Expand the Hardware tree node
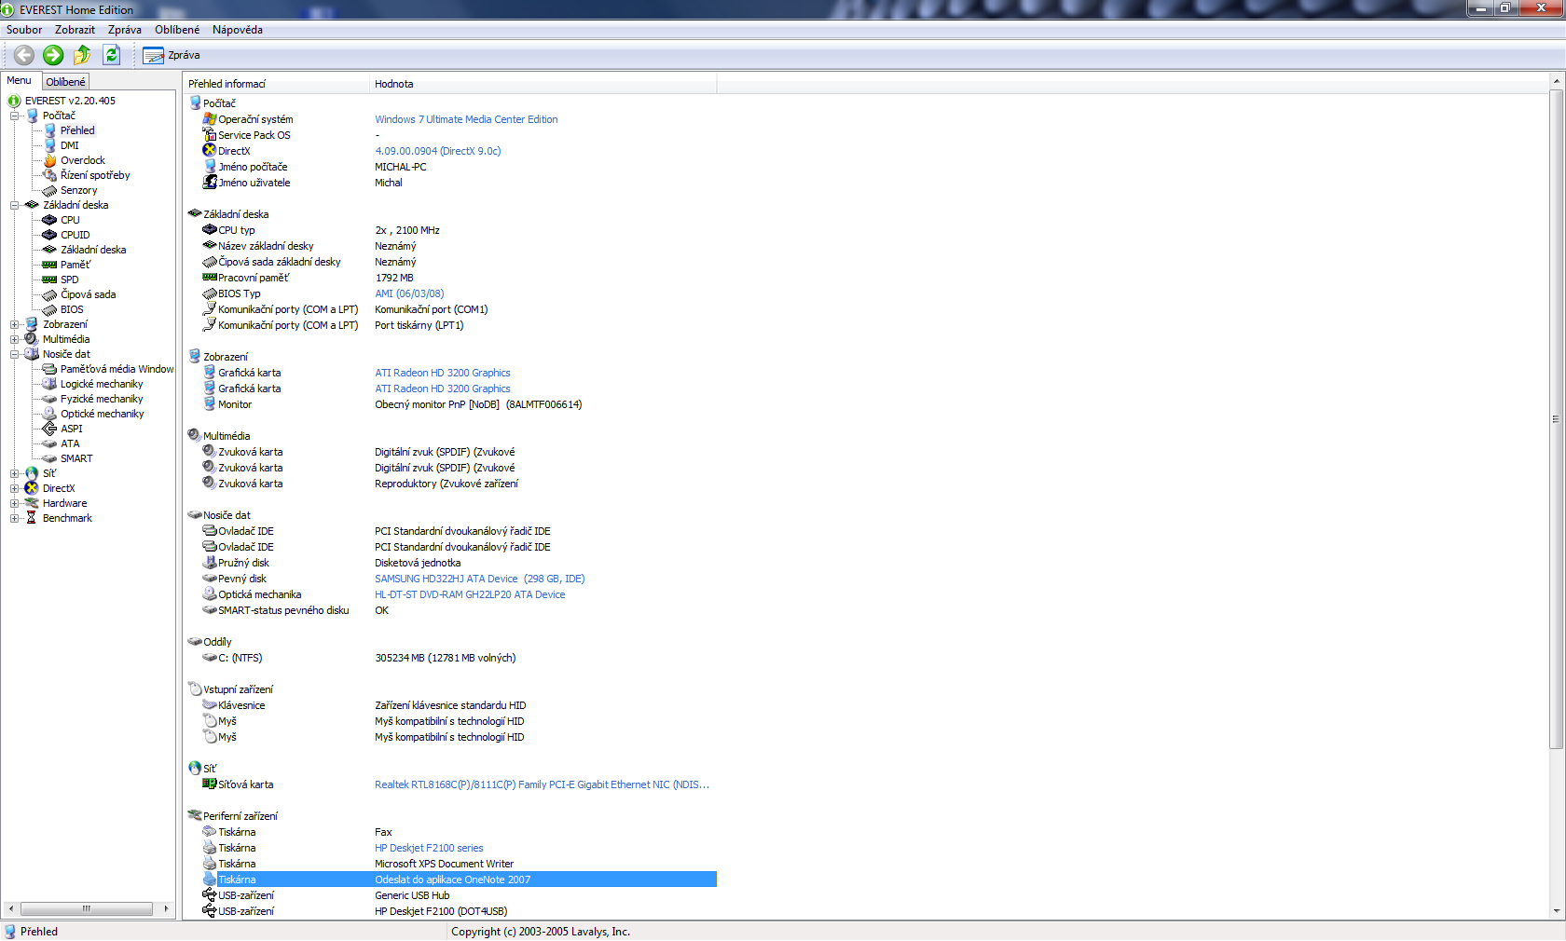The width and height of the screenshot is (1566, 941). (15, 503)
